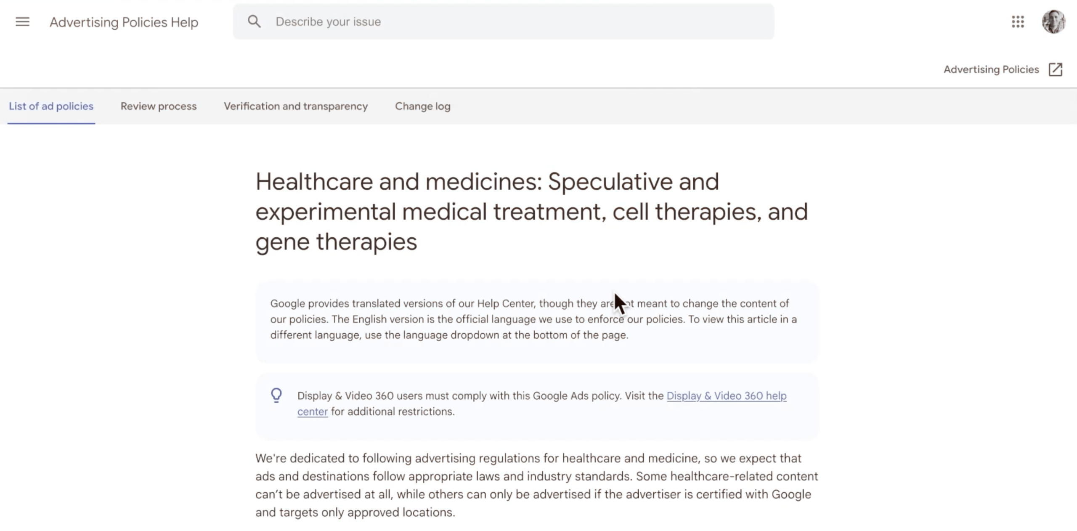This screenshot has height=531, width=1077.
Task: Open the Google account profile avatar
Action: click(1053, 22)
